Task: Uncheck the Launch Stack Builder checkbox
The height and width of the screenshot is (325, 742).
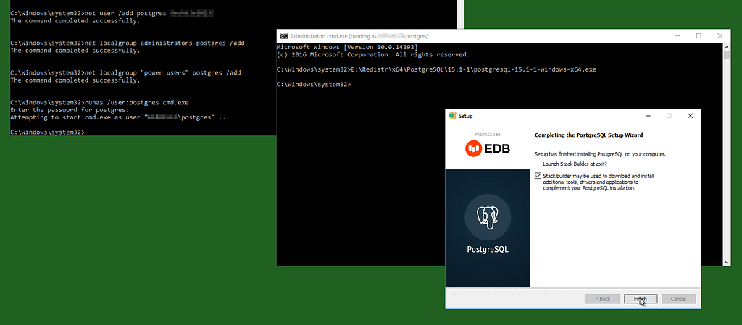Action: pos(538,176)
